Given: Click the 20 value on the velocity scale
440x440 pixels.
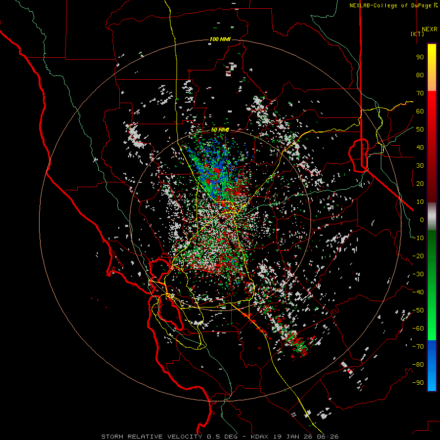Looking at the screenshot, I should [x=420, y=184].
